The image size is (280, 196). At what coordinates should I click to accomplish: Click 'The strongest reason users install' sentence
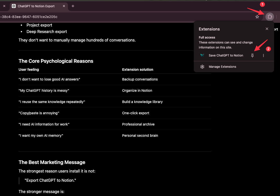click(x=57, y=171)
